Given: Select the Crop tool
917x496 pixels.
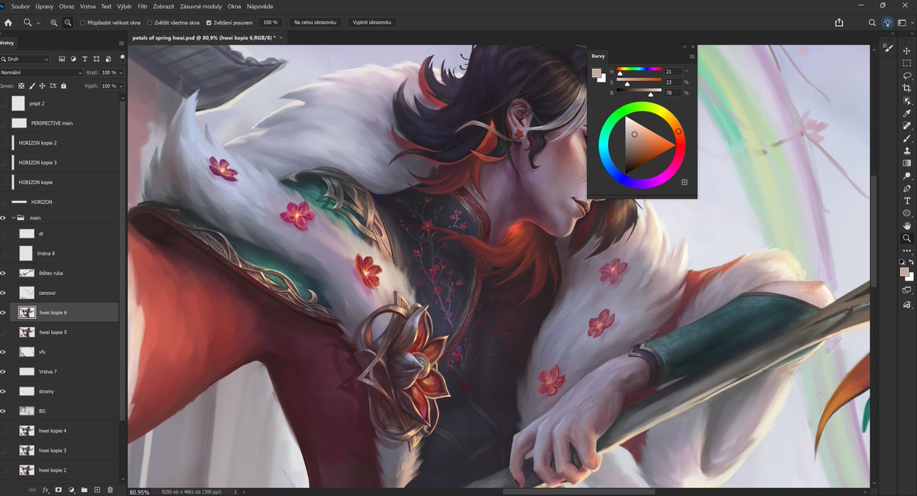Looking at the screenshot, I should tap(907, 88).
